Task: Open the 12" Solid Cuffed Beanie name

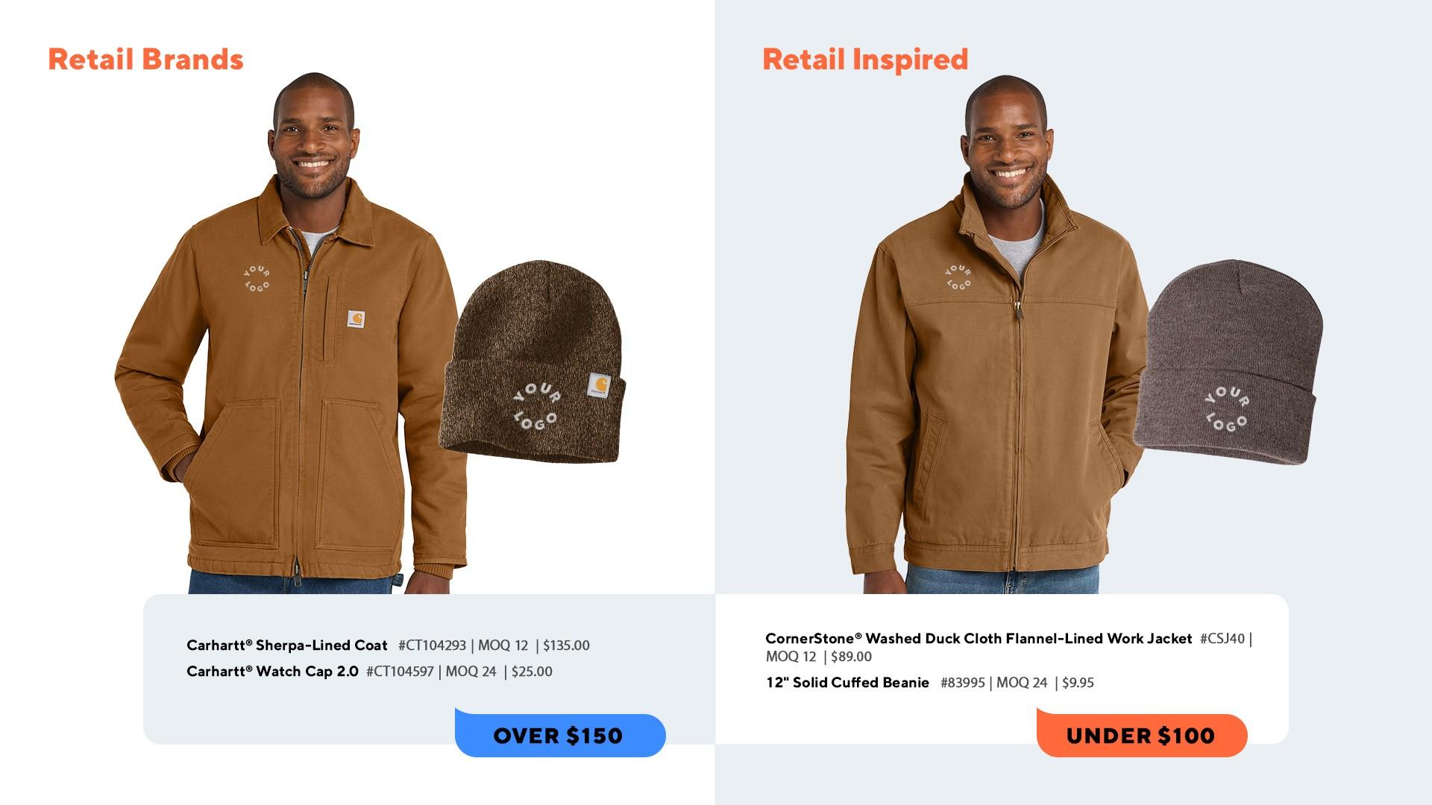Action: (x=847, y=683)
